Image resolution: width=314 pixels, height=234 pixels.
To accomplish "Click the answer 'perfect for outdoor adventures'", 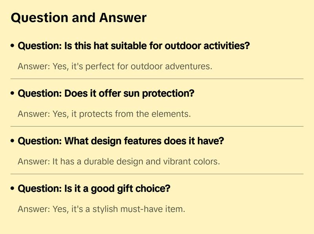I will tap(115, 66).
